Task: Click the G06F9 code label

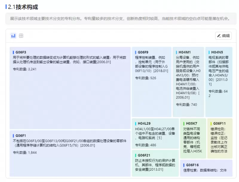Action: click(x=143, y=52)
